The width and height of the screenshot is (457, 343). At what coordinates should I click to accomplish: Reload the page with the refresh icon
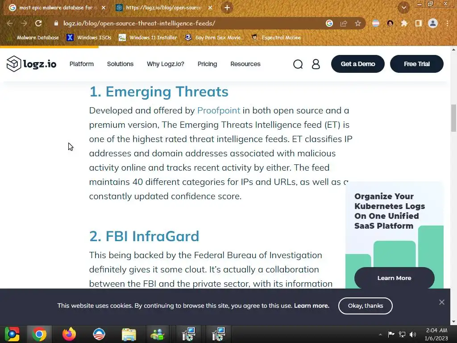coord(38,23)
